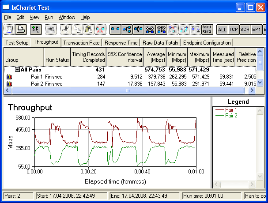The width and height of the screenshot is (268, 203).
Task: Click the table's vertical scrollbar thumb
Action: (260, 63)
